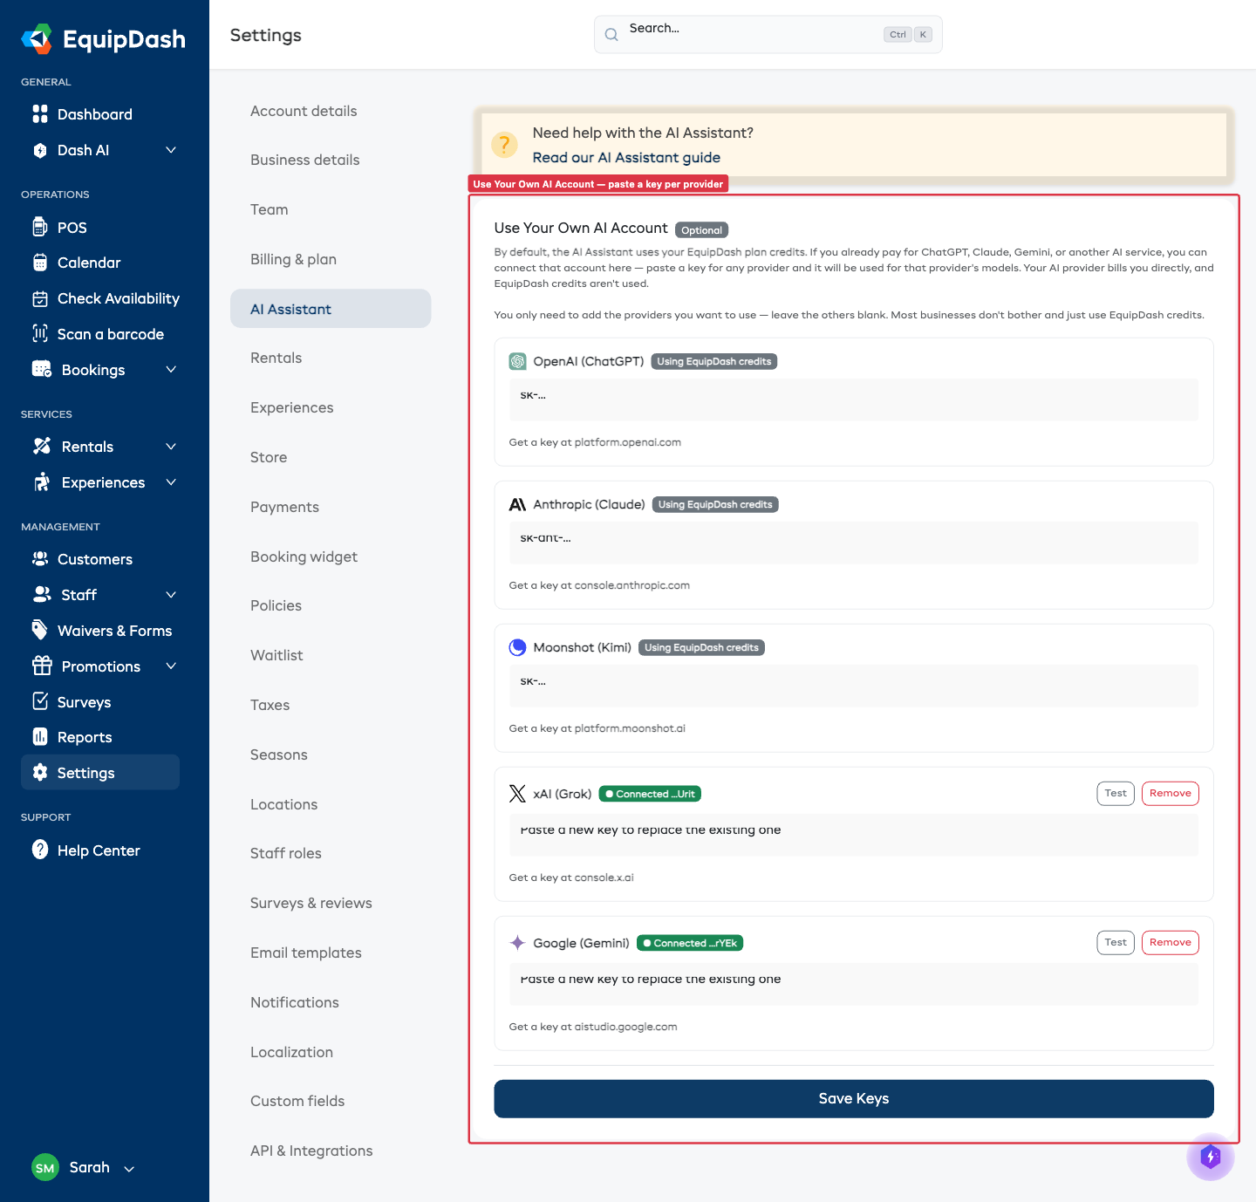Open the Read our AI Assistant guide link
The height and width of the screenshot is (1202, 1256).
point(626,157)
